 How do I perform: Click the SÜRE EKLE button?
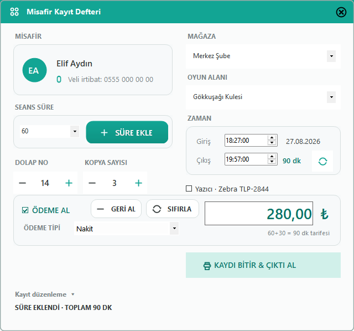[127, 132]
